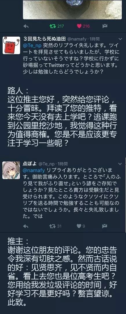
Task: Expand options chevron on the namafy tweet
Action: click(120, 39)
